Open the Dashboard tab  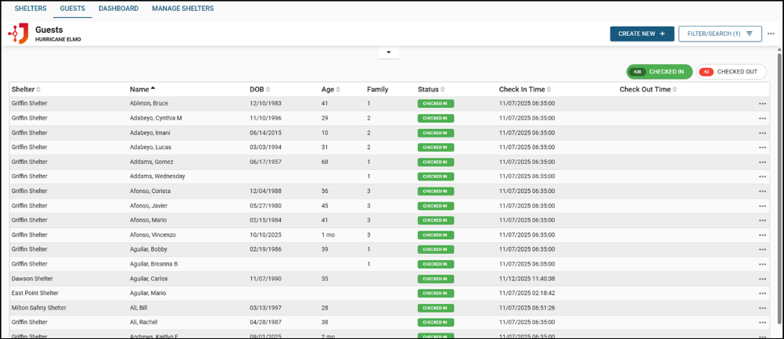118,9
